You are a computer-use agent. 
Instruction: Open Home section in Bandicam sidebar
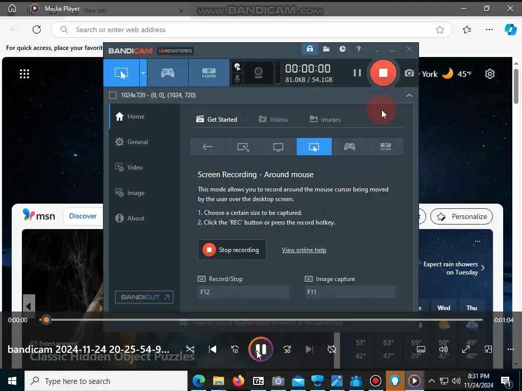click(x=129, y=117)
